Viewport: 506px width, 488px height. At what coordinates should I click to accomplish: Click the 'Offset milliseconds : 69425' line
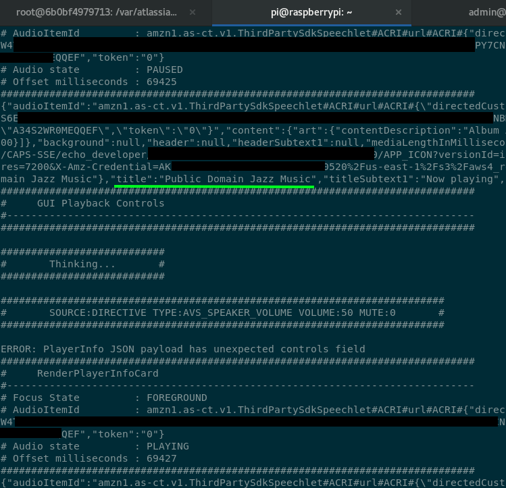click(88, 82)
